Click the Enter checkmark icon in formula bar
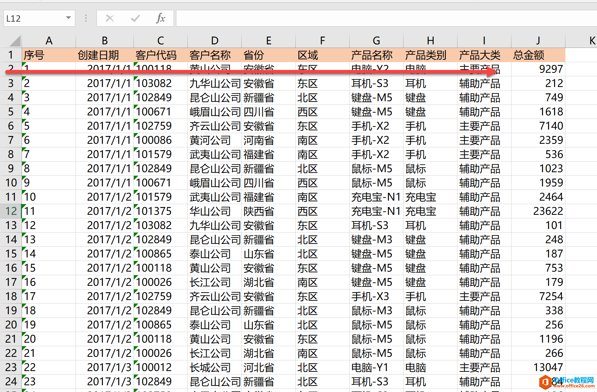Image resolution: width=597 pixels, height=392 pixels. (135, 18)
